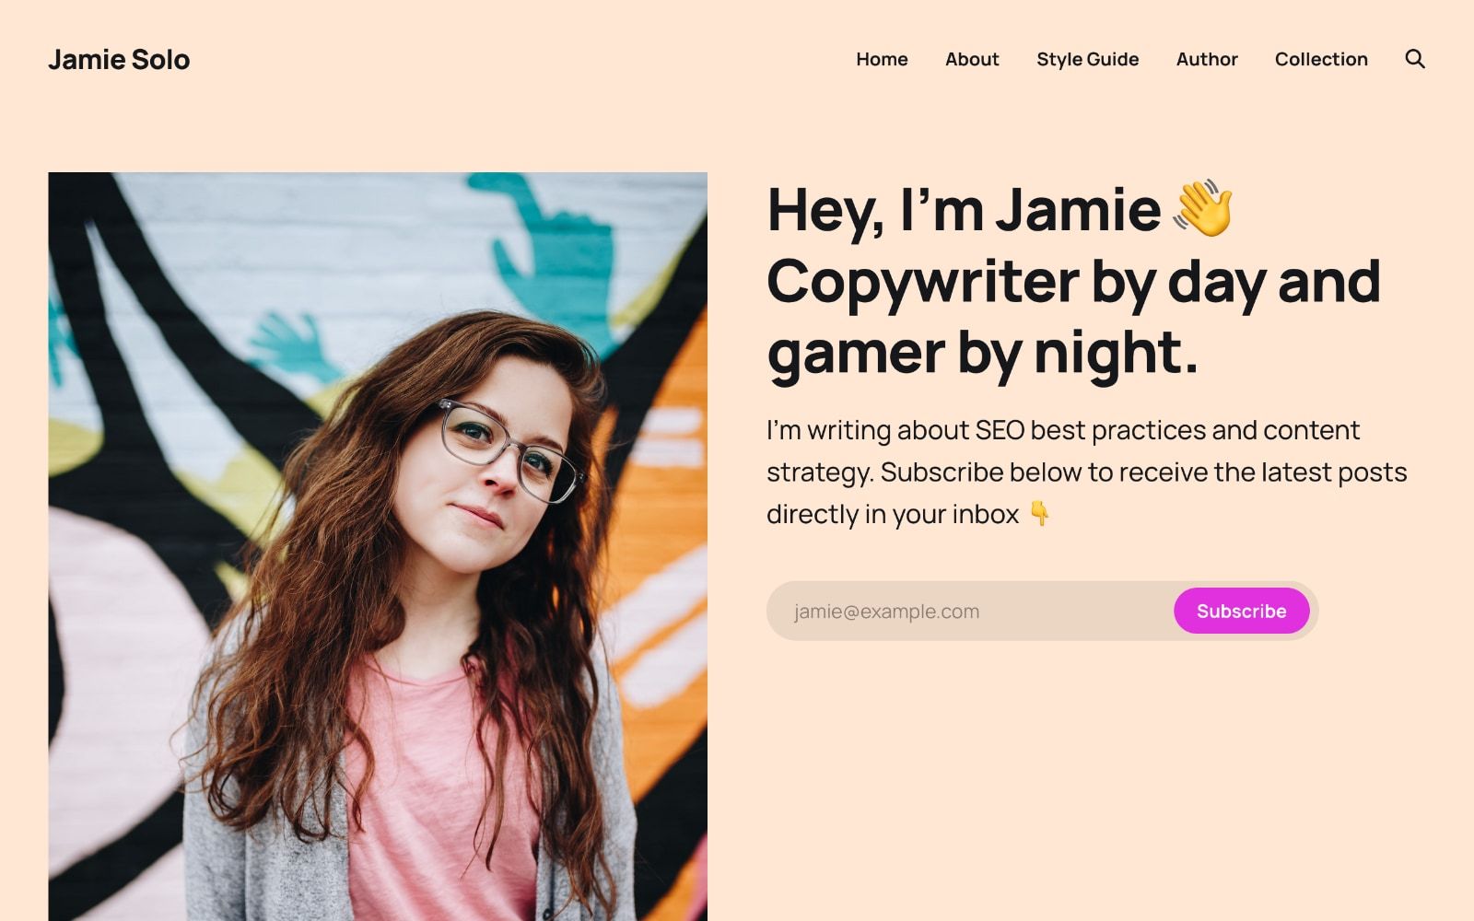Click the waving hand emoji
Screen dimensions: 1474x921
[x=1203, y=209]
